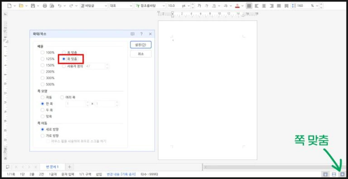Click the Save icon in toolbar
348x179 pixels.
(33, 6)
